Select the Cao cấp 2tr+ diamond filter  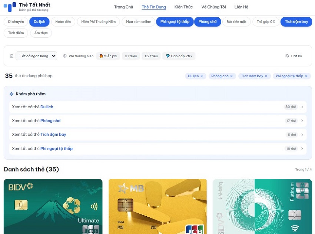coord(179,56)
